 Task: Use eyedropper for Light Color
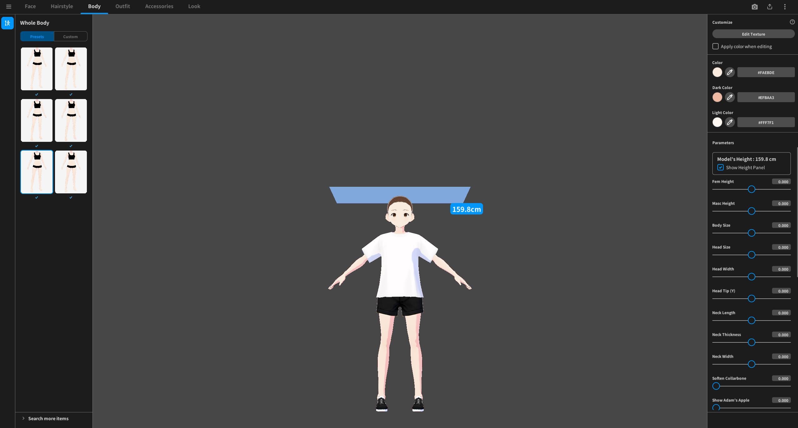point(730,122)
